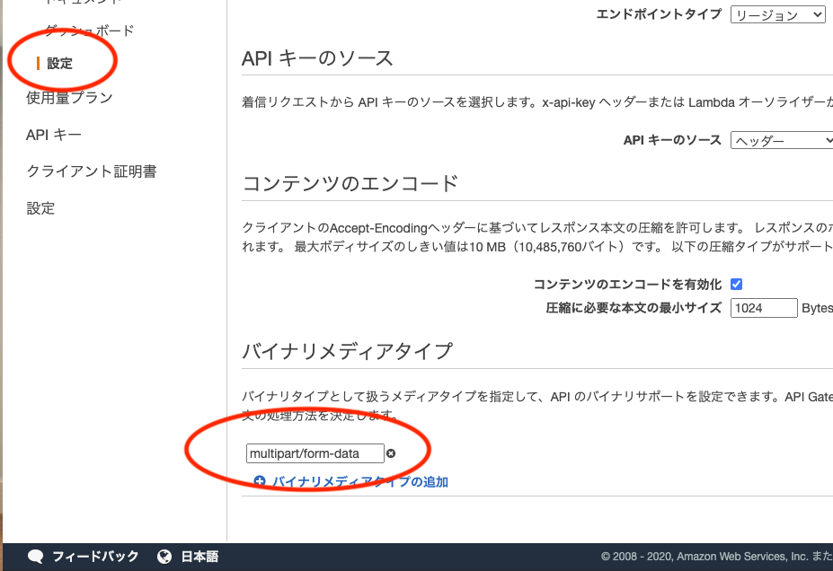Click the API キーのソース heading
Viewport: 833px width, 571px height.
click(x=317, y=58)
